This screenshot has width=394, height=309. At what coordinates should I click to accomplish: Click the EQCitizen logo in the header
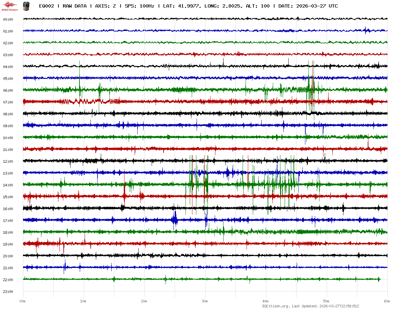[x=10, y=6]
